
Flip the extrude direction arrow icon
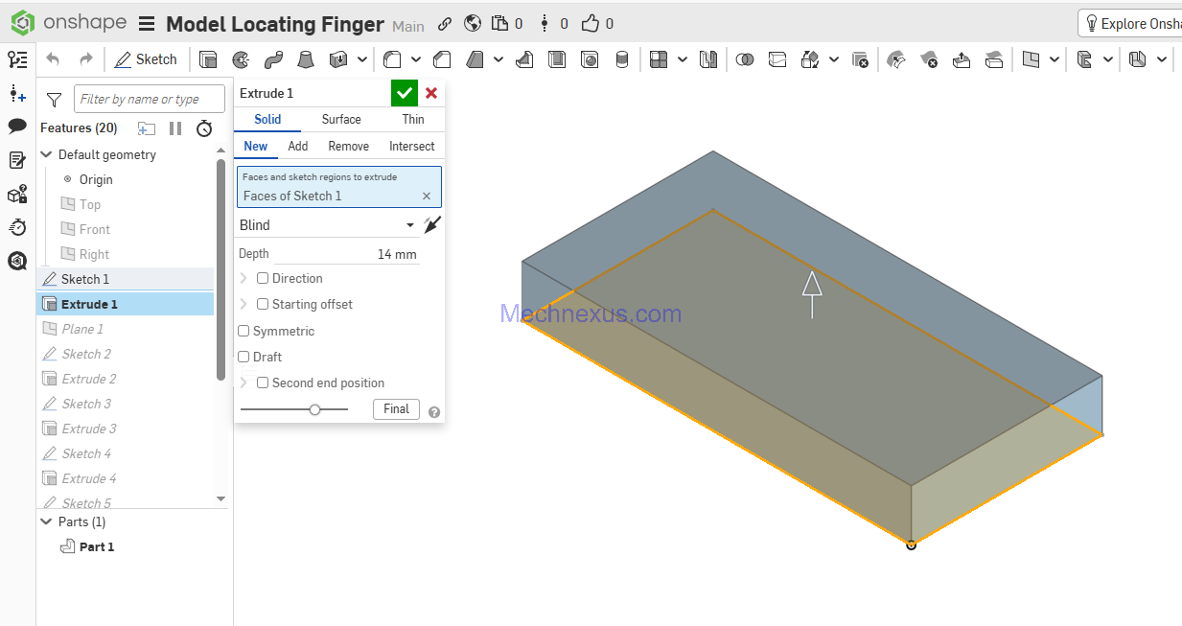[432, 225]
